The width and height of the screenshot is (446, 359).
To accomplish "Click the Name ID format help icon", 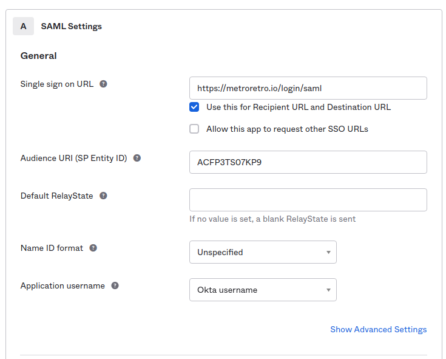I will pyautogui.click(x=93, y=248).
